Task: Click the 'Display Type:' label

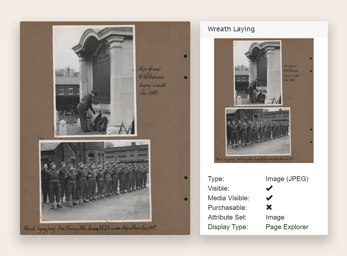Action: point(228,227)
